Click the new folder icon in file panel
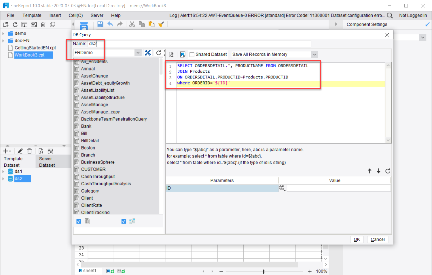The width and height of the screenshot is (432, 275). (x=6, y=24)
